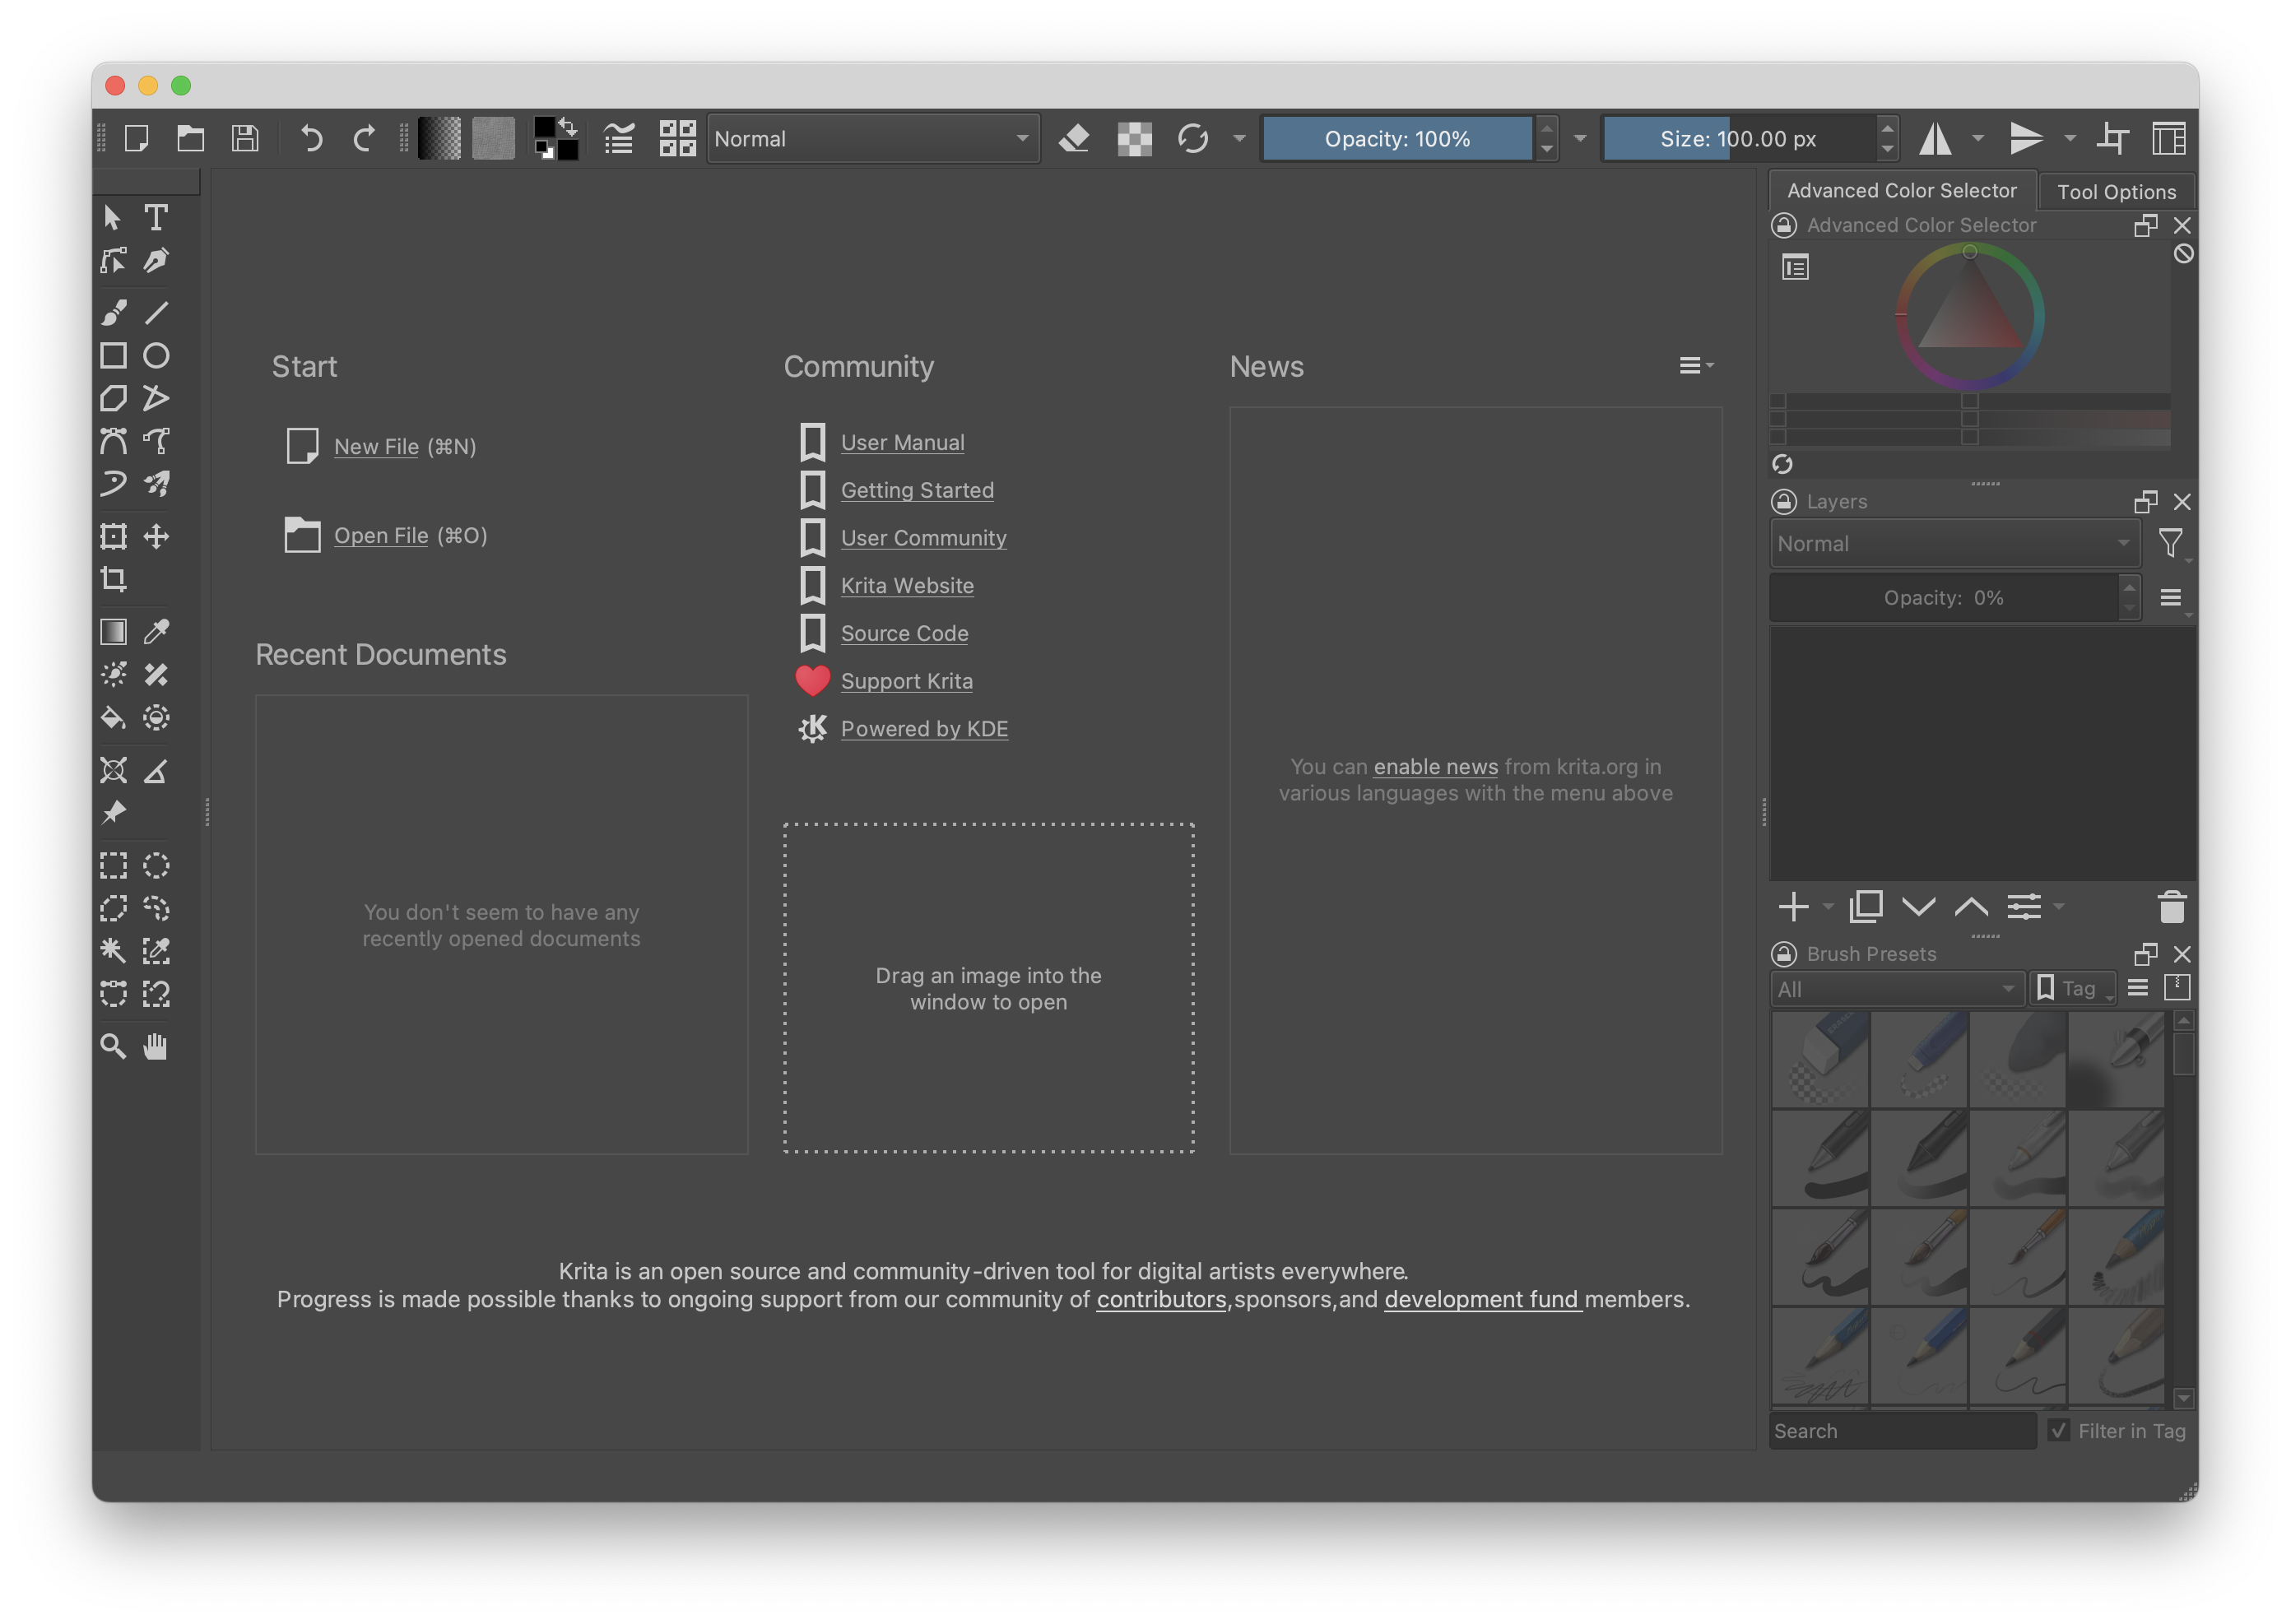Toggle horizontal mirror tool
The width and height of the screenshot is (2291, 1624).
point(1935,138)
